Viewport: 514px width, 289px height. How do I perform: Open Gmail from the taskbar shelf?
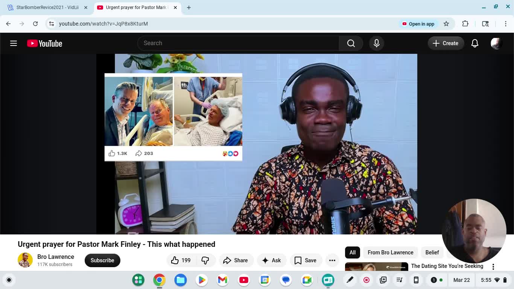[222, 280]
